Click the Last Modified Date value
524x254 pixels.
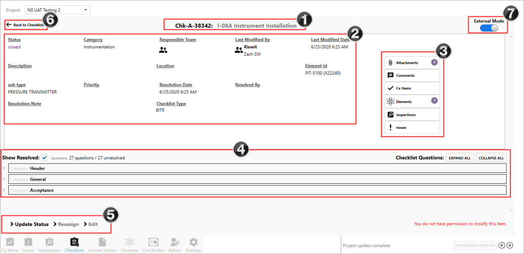coord(329,47)
